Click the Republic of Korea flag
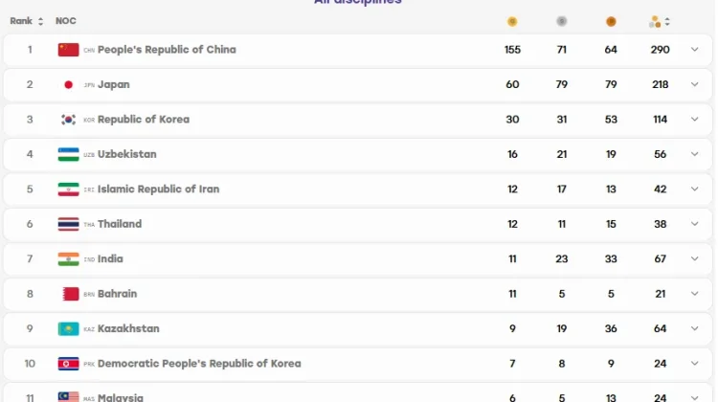The image size is (718, 402). pos(68,120)
